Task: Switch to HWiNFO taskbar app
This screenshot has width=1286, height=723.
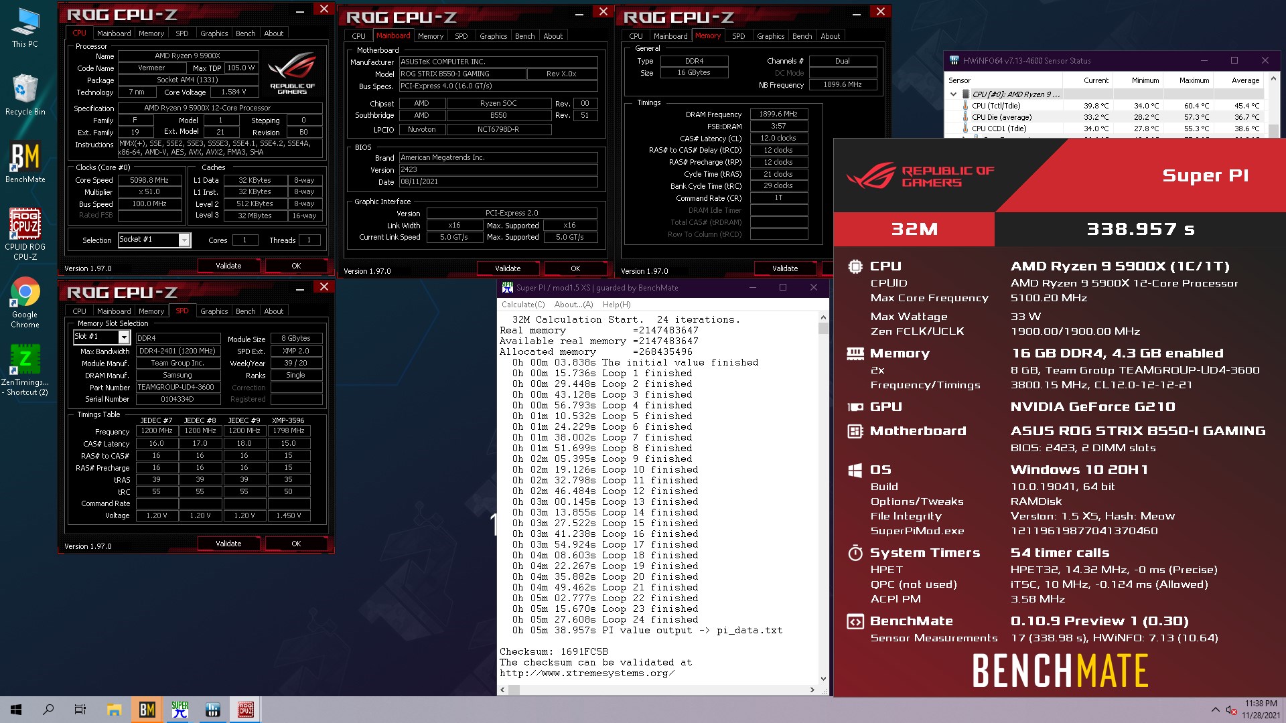Action: click(x=212, y=710)
